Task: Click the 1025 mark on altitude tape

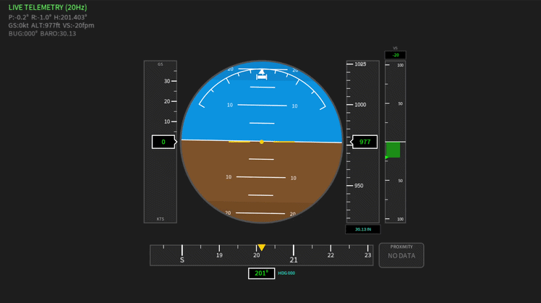Action: point(360,64)
